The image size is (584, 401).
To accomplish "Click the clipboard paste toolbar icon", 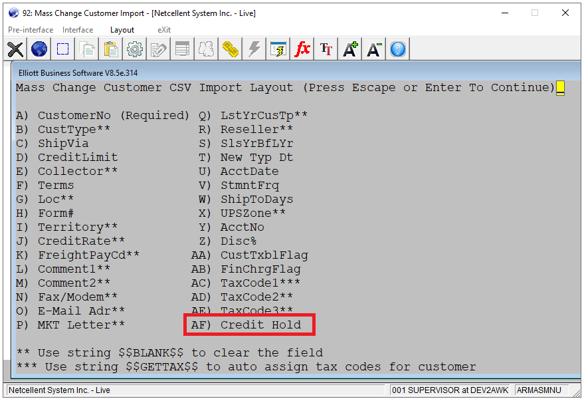I will (110, 49).
